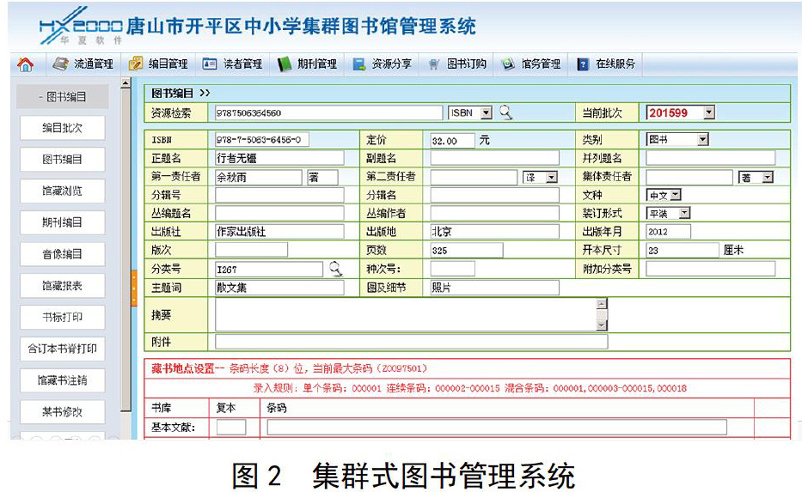The image size is (802, 492).
Task: Click the 图及细节 field
Action: click(494, 288)
